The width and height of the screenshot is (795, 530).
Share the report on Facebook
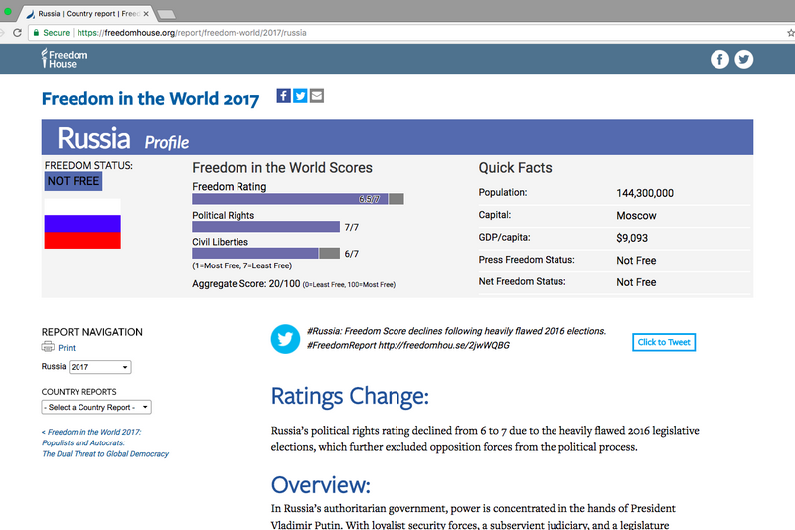(283, 96)
